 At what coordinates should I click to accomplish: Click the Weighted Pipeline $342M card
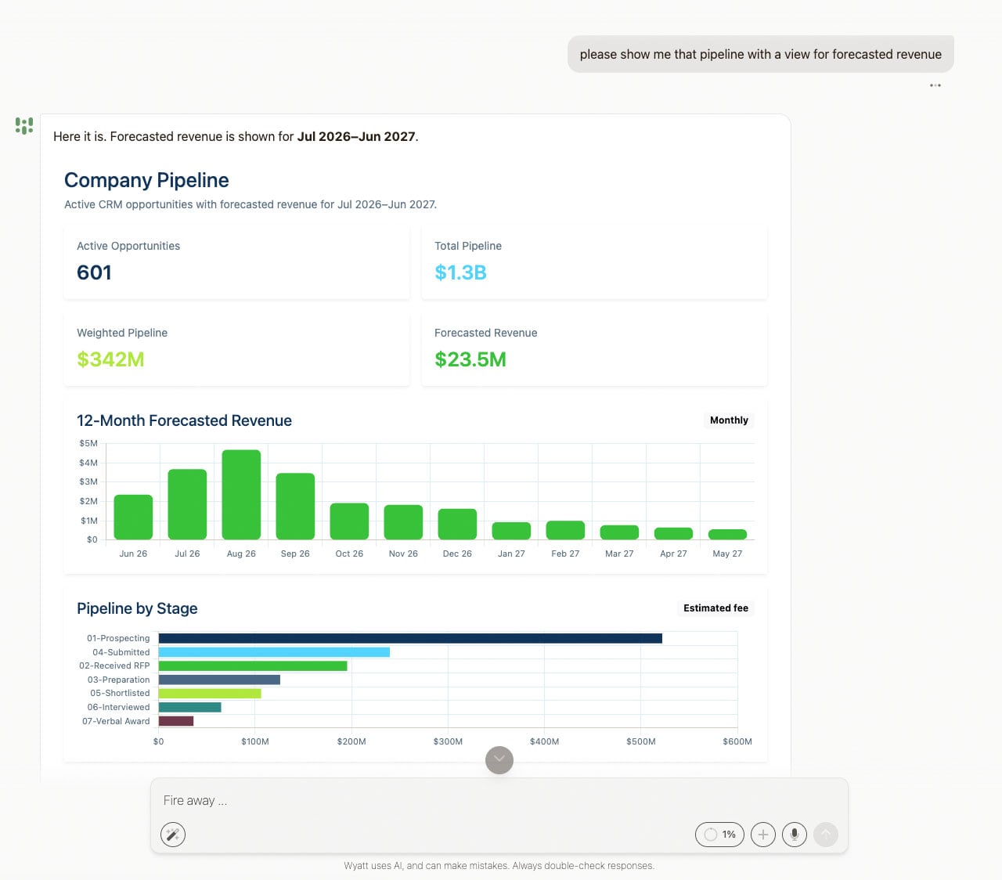coord(236,349)
